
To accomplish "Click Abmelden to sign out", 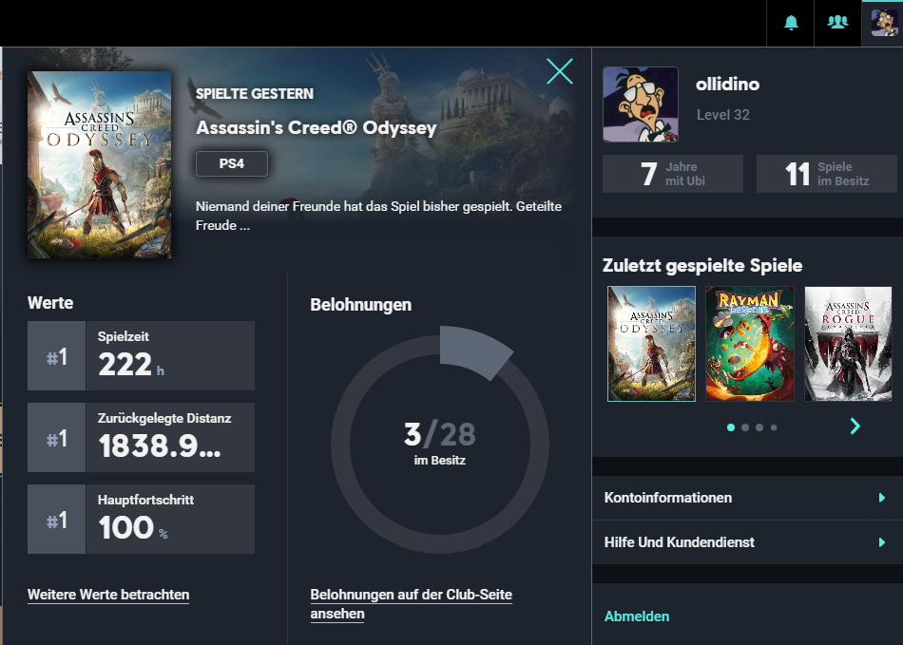I will [x=637, y=617].
